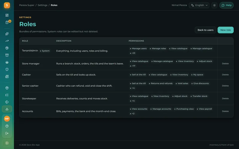
Task: Click the Manage roles permission chip
Action: tap(158, 49)
